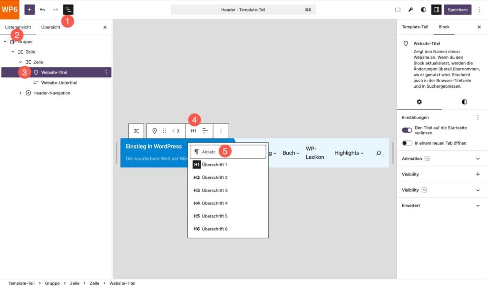
Task: Click the drag handle in block toolbar
Action: [165, 131]
